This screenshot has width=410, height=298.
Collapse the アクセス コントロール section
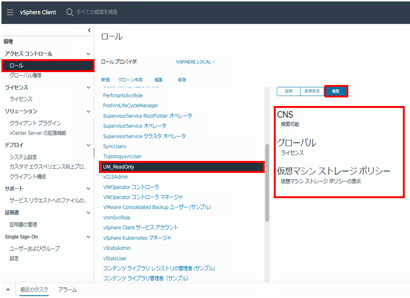coord(88,54)
